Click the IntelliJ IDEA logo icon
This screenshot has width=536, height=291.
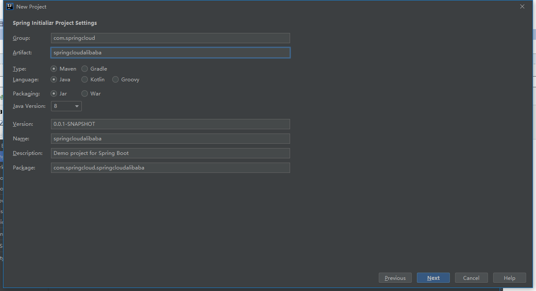[x=10, y=6]
